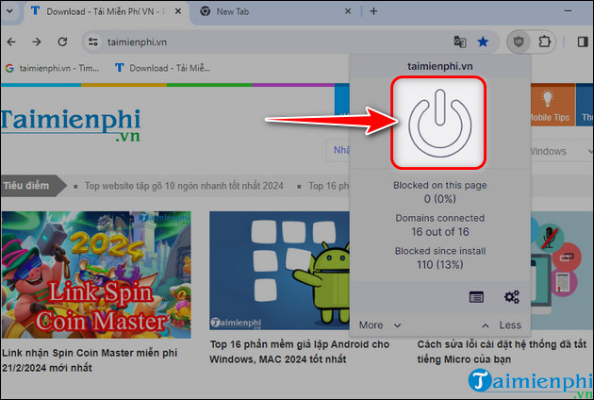Click the Taimienphi.vn site logo
Viewport: 594px width, 400px height.
(x=71, y=125)
